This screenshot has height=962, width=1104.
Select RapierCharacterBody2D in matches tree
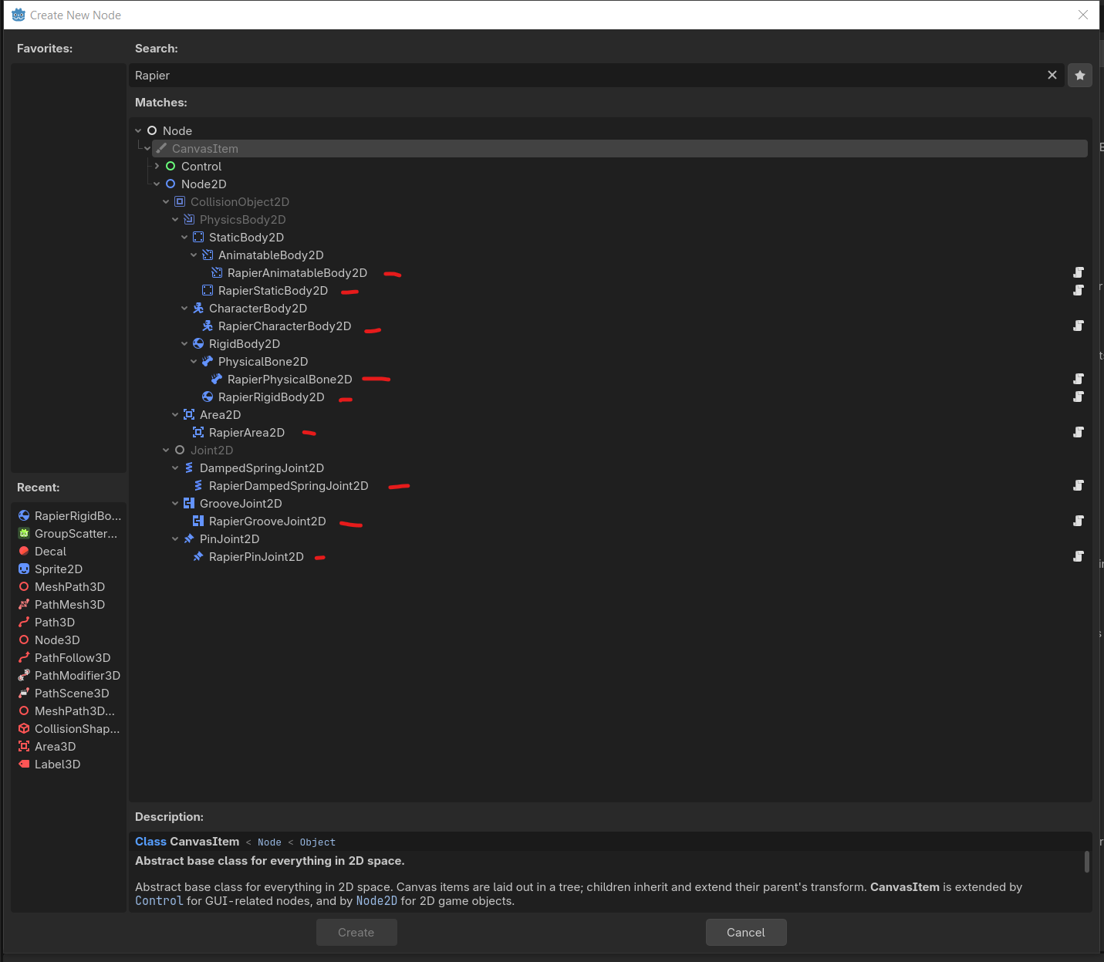click(x=284, y=326)
